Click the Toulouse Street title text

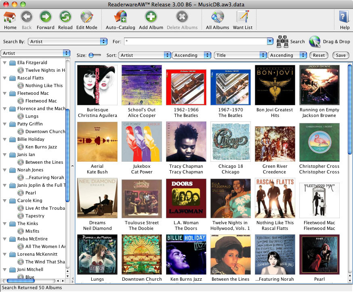(x=142, y=223)
